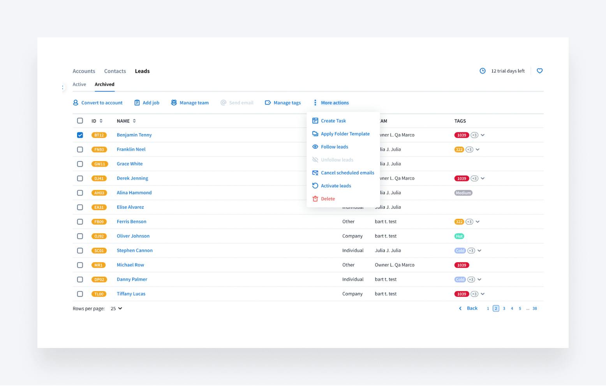Click the Manage team group icon
This screenshot has height=390, width=606.
(174, 103)
